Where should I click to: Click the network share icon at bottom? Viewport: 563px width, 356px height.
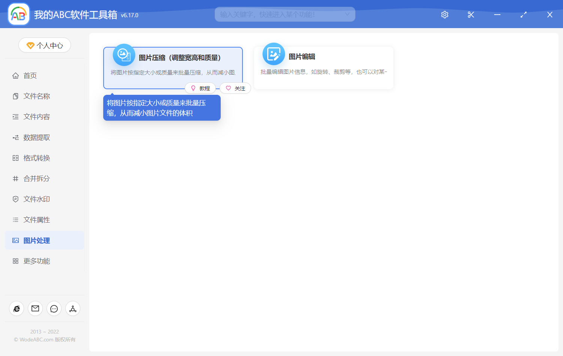point(73,308)
